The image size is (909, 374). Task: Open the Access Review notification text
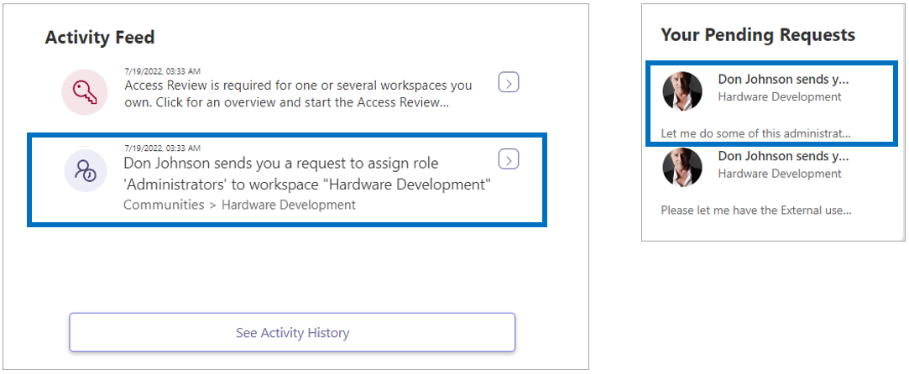point(298,95)
